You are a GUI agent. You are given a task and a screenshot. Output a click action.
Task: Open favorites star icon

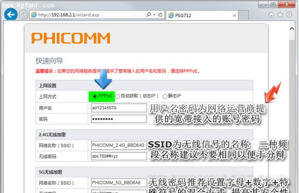280,14
